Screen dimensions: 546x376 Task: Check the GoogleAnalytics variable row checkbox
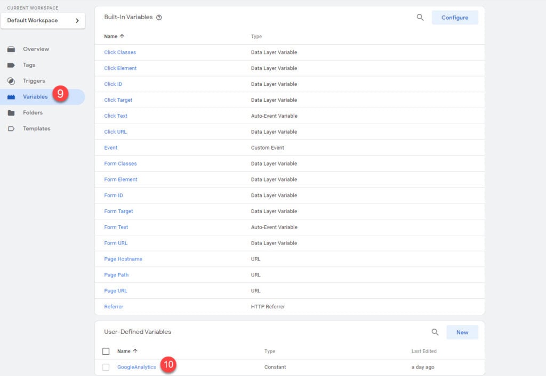coord(106,367)
